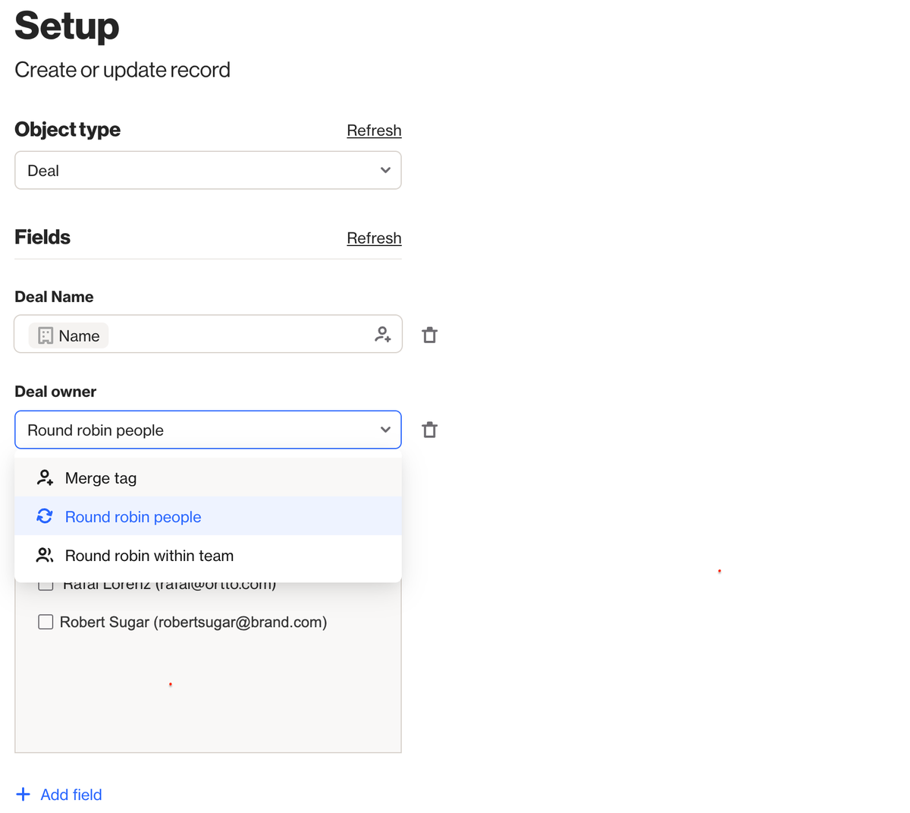Click the person-plus icon beside Merge tag option

[x=45, y=477]
